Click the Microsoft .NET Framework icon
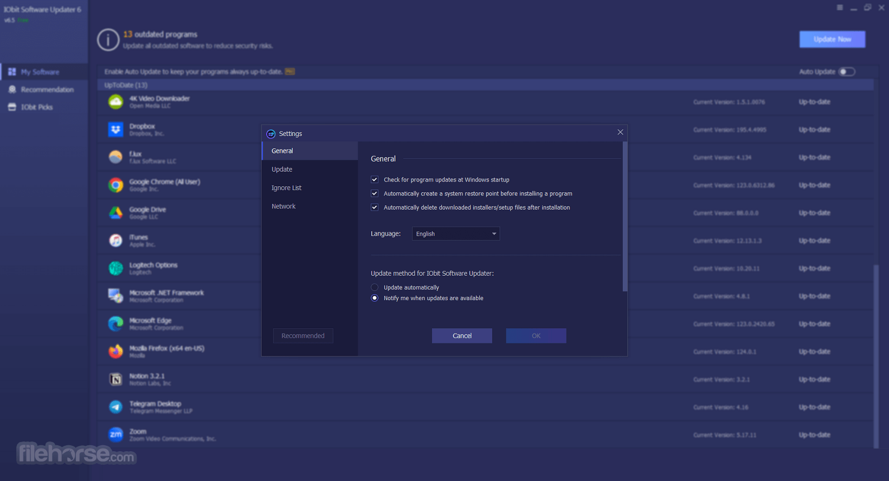The height and width of the screenshot is (481, 889). 115,296
